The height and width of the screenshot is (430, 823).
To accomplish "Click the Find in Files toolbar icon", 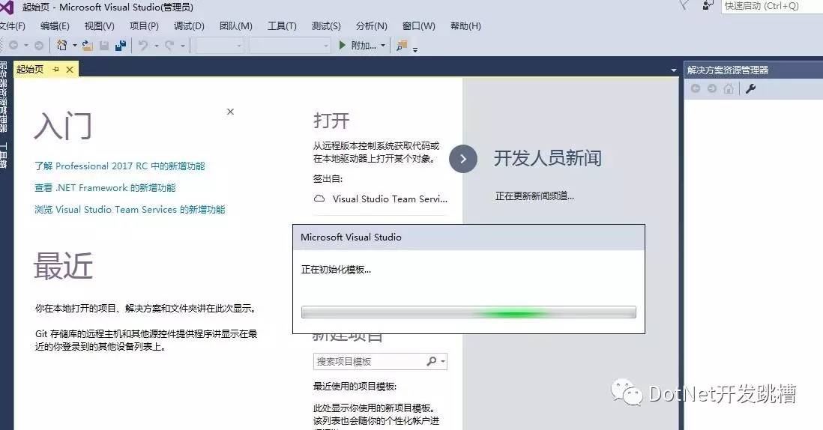I will 403,46.
